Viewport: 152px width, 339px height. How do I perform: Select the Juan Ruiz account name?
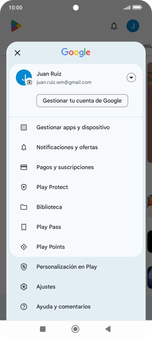tap(49, 74)
